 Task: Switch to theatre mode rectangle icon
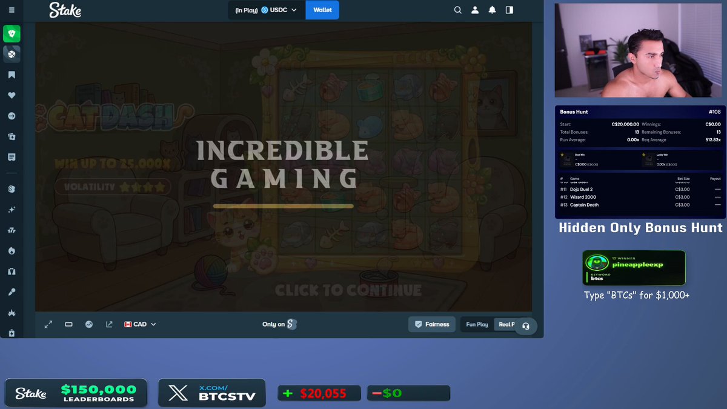pyautogui.click(x=68, y=324)
